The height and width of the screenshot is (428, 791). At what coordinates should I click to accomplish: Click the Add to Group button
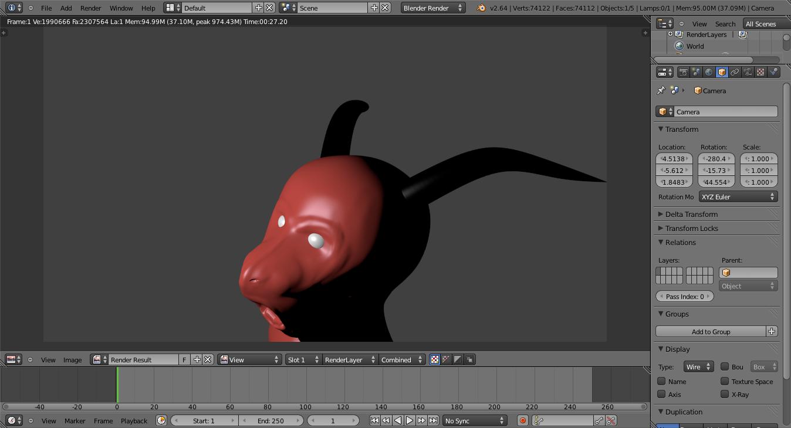coord(711,331)
